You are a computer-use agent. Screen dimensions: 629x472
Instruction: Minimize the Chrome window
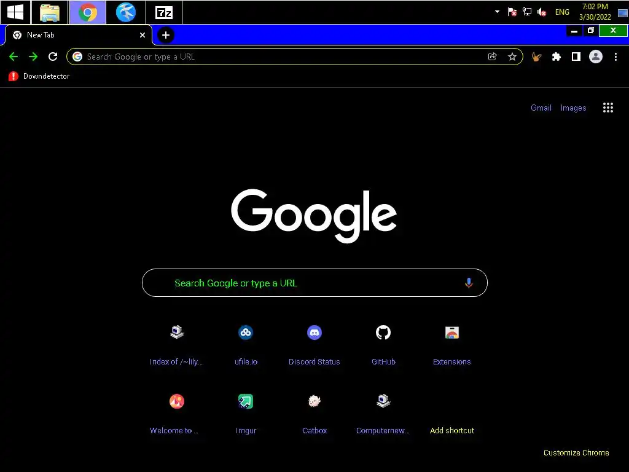[574, 31]
